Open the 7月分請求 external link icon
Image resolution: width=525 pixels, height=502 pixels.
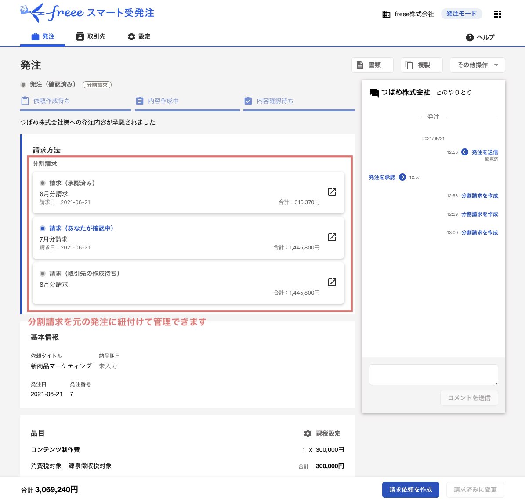(332, 237)
